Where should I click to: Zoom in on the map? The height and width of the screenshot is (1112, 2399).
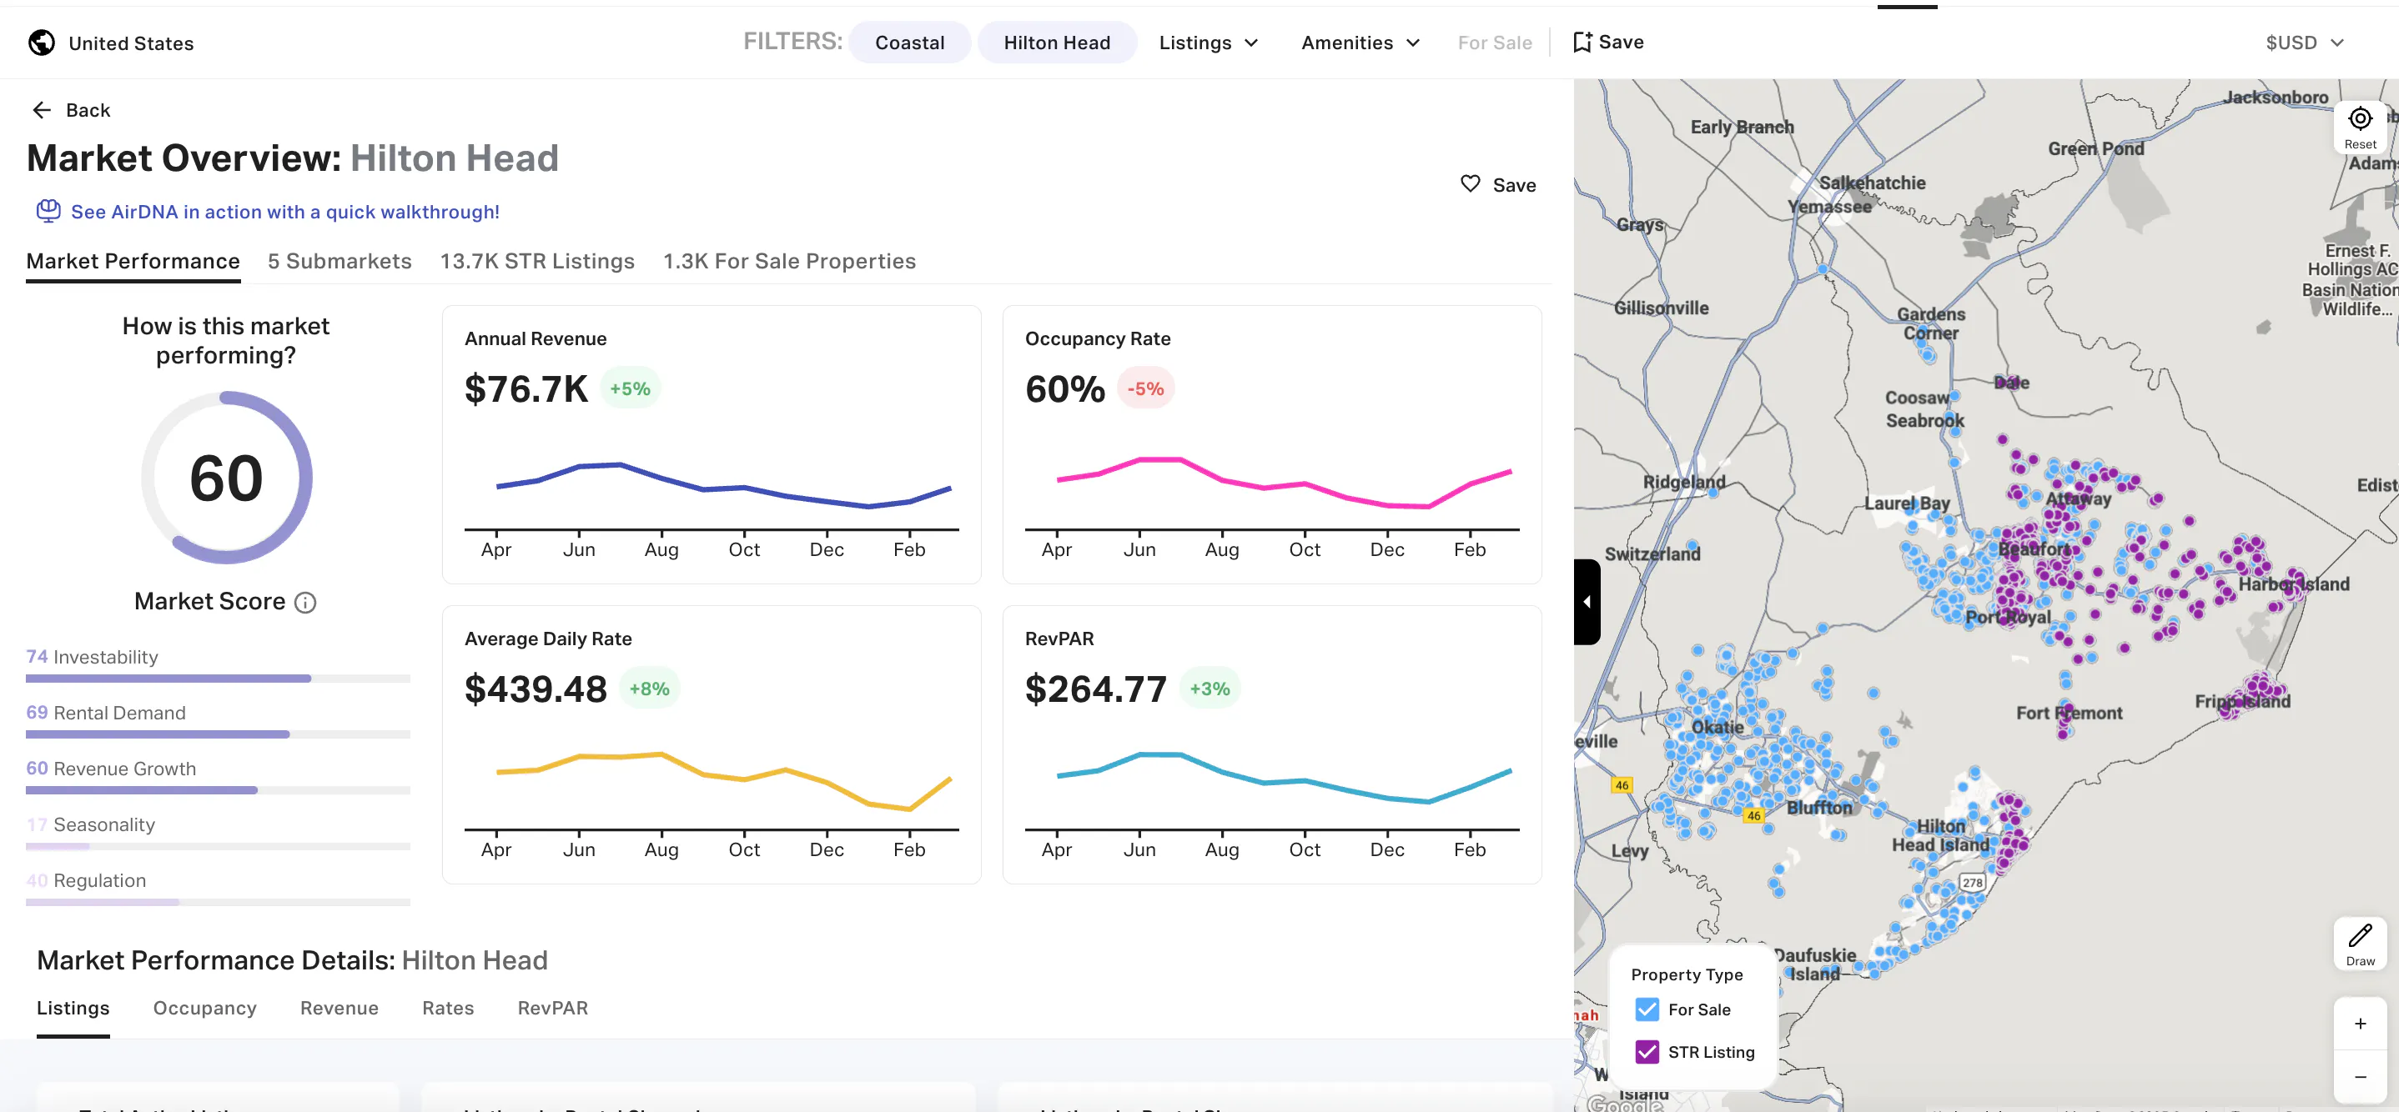point(2360,1024)
